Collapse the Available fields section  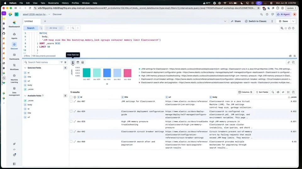25,95
